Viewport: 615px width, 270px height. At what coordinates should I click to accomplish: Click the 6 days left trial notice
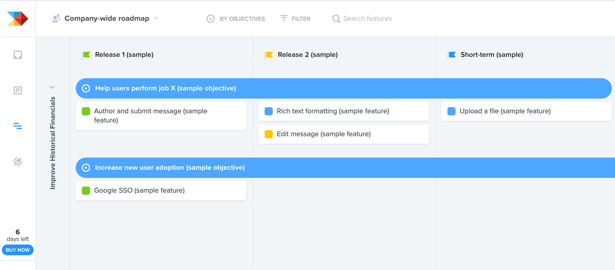pyautogui.click(x=18, y=236)
